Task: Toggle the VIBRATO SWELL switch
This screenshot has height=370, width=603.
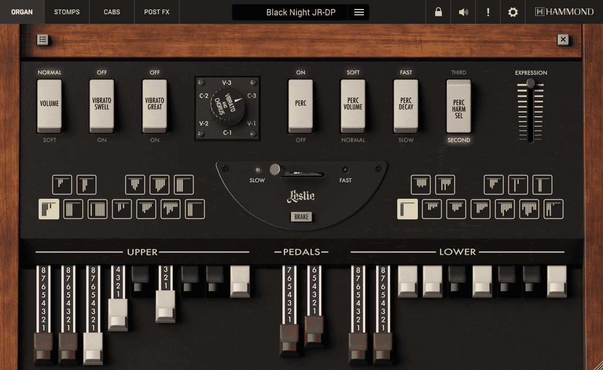Action: (x=102, y=106)
